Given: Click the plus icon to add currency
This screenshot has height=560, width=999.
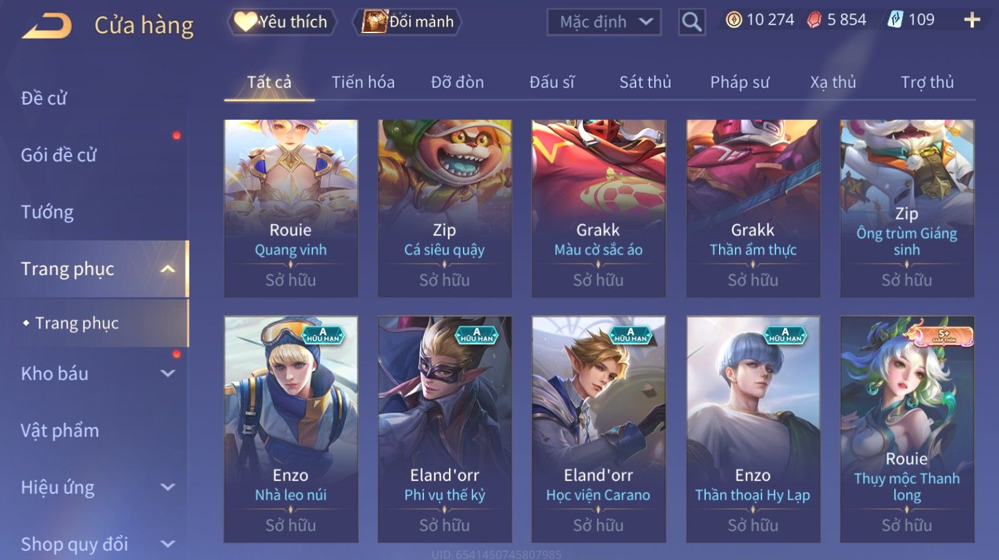Looking at the screenshot, I should pyautogui.click(x=972, y=20).
